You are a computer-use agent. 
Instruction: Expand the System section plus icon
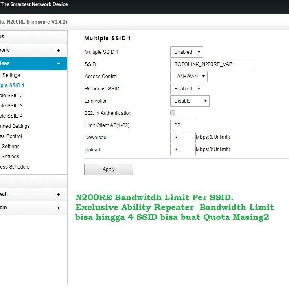tap(59, 208)
